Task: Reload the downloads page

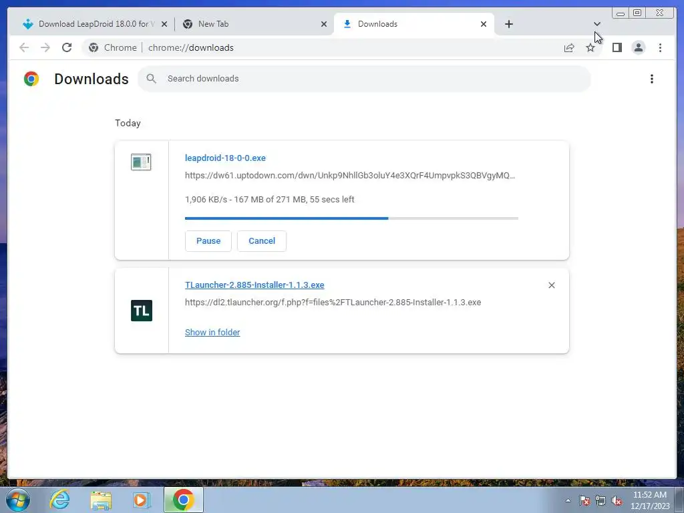Action: (x=67, y=47)
